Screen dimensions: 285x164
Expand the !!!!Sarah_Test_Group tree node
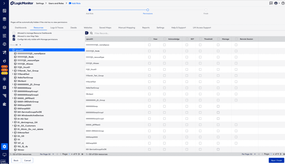coord(13,71)
